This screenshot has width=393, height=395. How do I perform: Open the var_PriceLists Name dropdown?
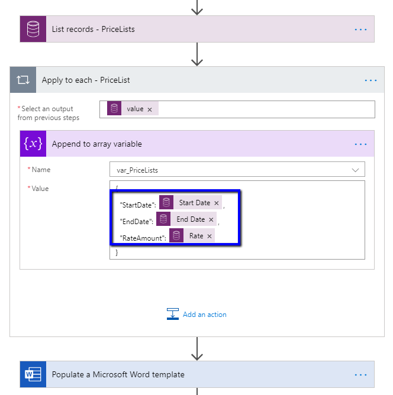(x=355, y=170)
